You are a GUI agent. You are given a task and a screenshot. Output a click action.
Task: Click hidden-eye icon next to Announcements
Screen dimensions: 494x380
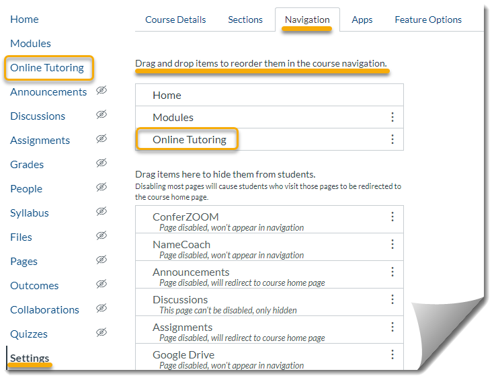[x=101, y=90]
